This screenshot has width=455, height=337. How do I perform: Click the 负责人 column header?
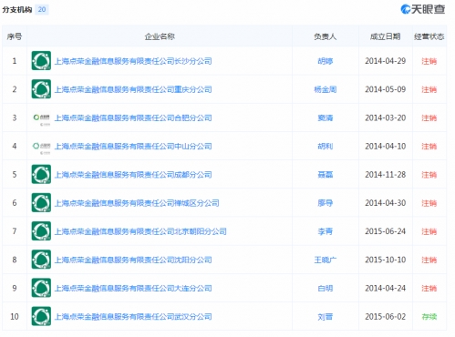coord(326,36)
